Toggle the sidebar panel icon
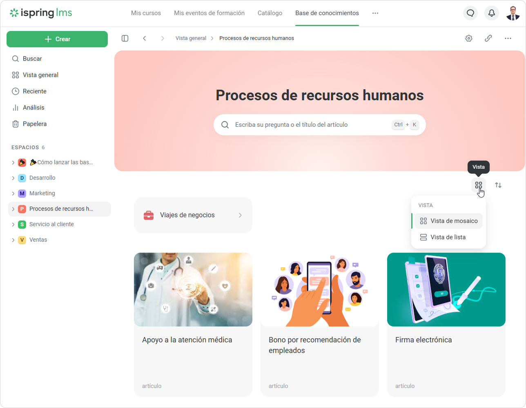The image size is (526, 408). coord(125,38)
